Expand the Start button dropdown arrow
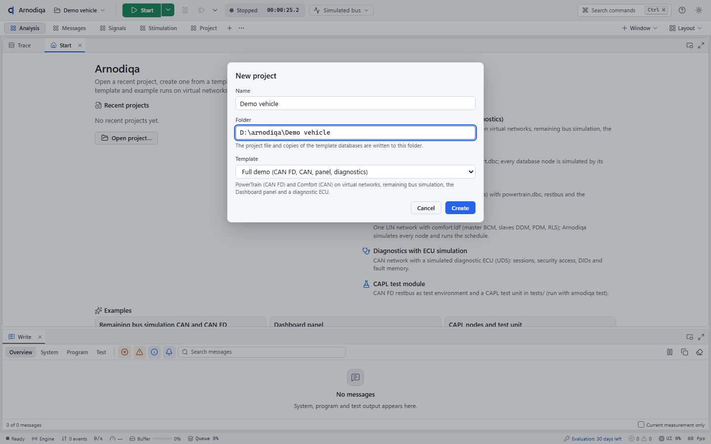Screen dimensions: 711x444 [x=168, y=10]
